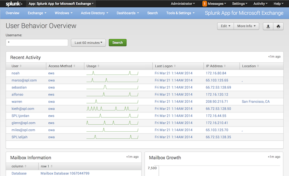Open the Last 60 minutes time picker
Image resolution: width=289 pixels, height=176 pixels.
(88, 43)
